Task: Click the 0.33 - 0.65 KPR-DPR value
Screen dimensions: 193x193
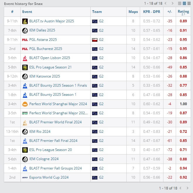Action: tap(151, 85)
